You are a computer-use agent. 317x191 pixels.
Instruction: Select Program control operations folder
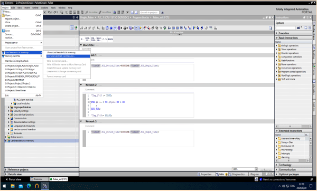[x=293, y=72]
